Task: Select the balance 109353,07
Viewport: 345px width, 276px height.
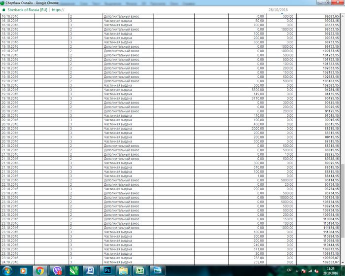Action: pyautogui.click(x=331, y=262)
